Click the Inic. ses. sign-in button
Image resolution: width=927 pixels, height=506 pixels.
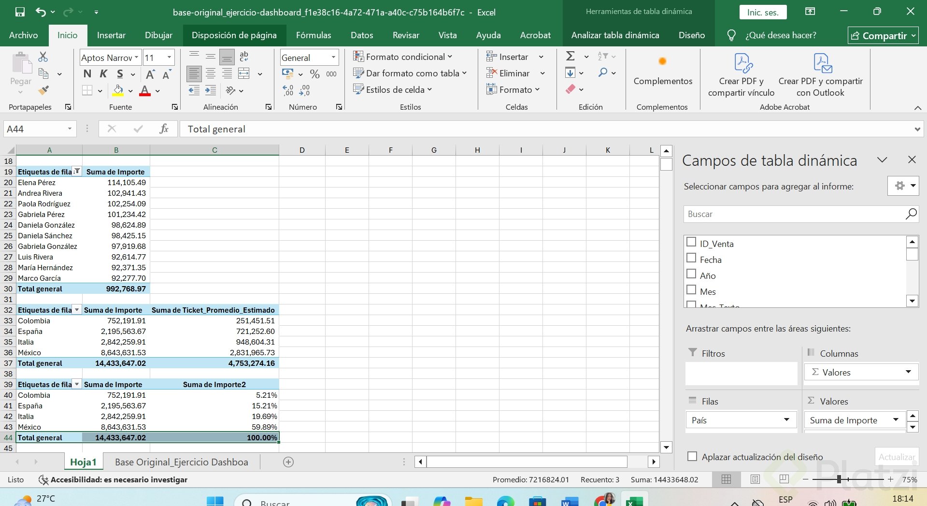763,12
